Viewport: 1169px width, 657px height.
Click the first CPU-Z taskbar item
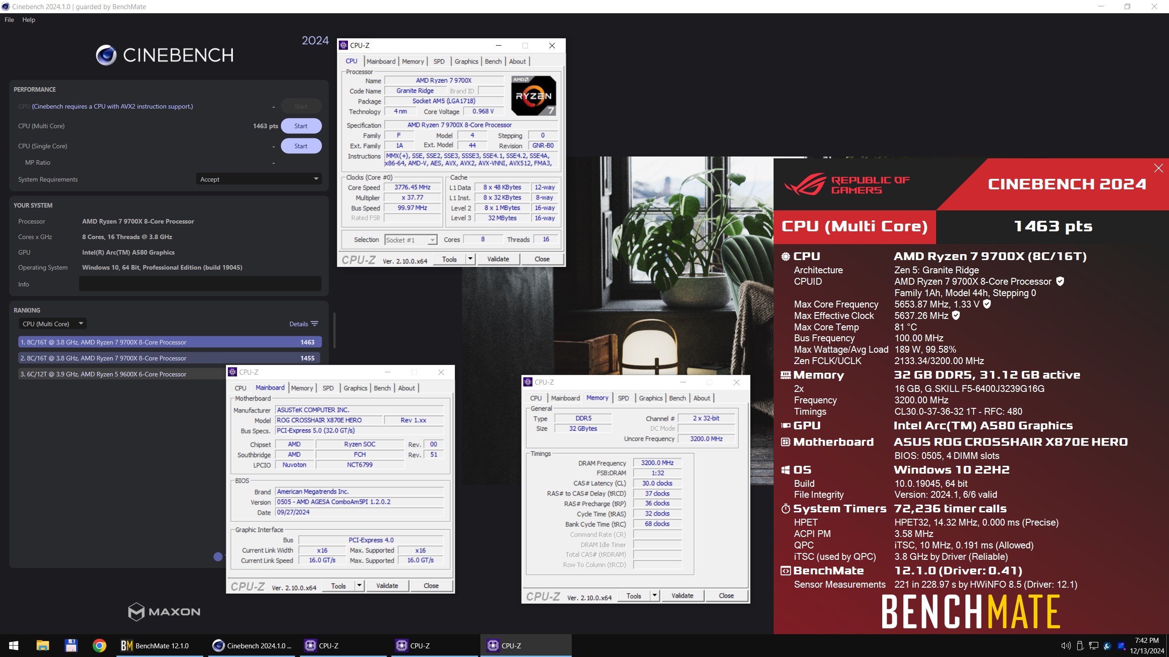(x=343, y=646)
